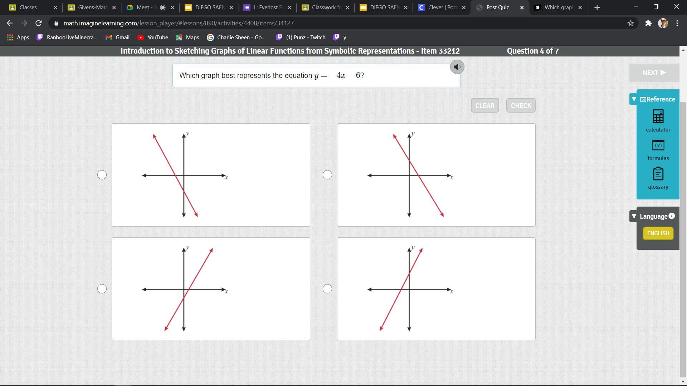The width and height of the screenshot is (687, 386).
Task: Choose the bottom-left graph radio button
Action: coord(102,289)
